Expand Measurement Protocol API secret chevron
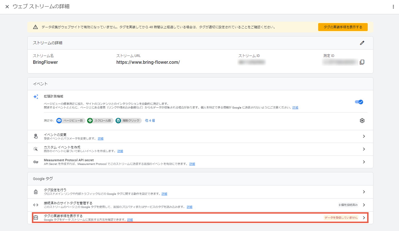This screenshot has height=231, width=399. pyautogui.click(x=364, y=162)
